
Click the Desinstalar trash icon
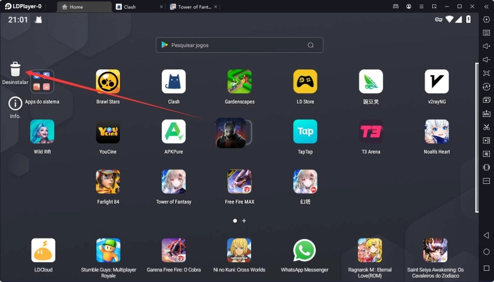(15, 69)
